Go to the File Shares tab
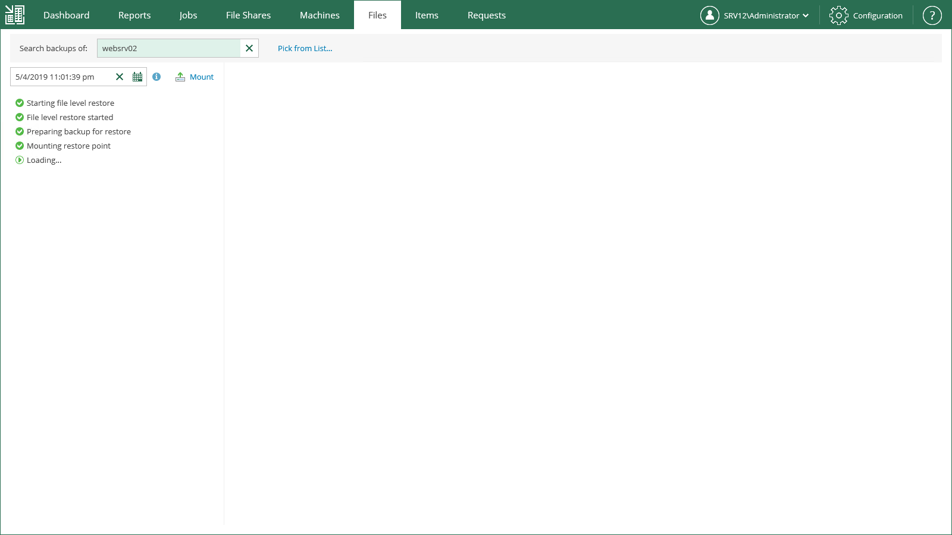Image resolution: width=952 pixels, height=535 pixels. [248, 15]
